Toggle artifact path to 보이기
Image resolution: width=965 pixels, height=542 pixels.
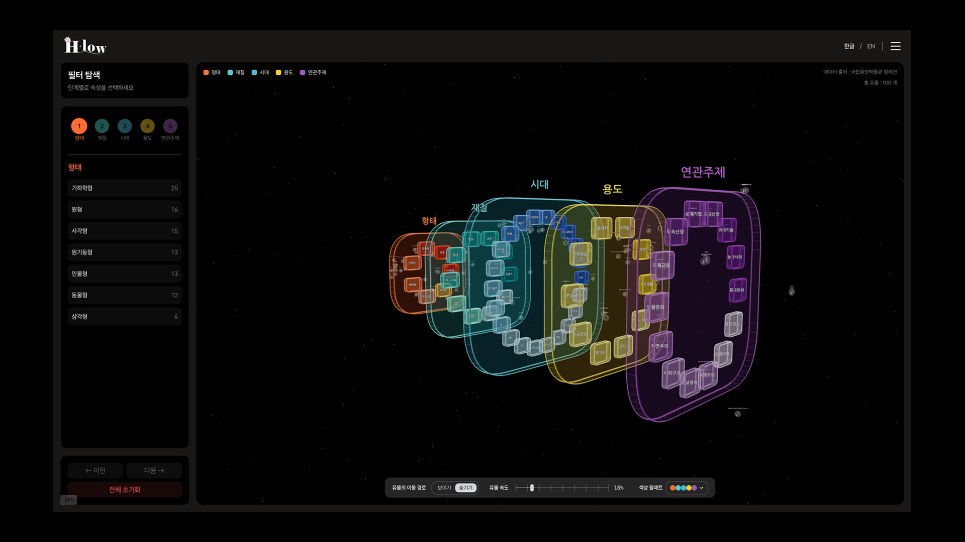click(x=444, y=488)
